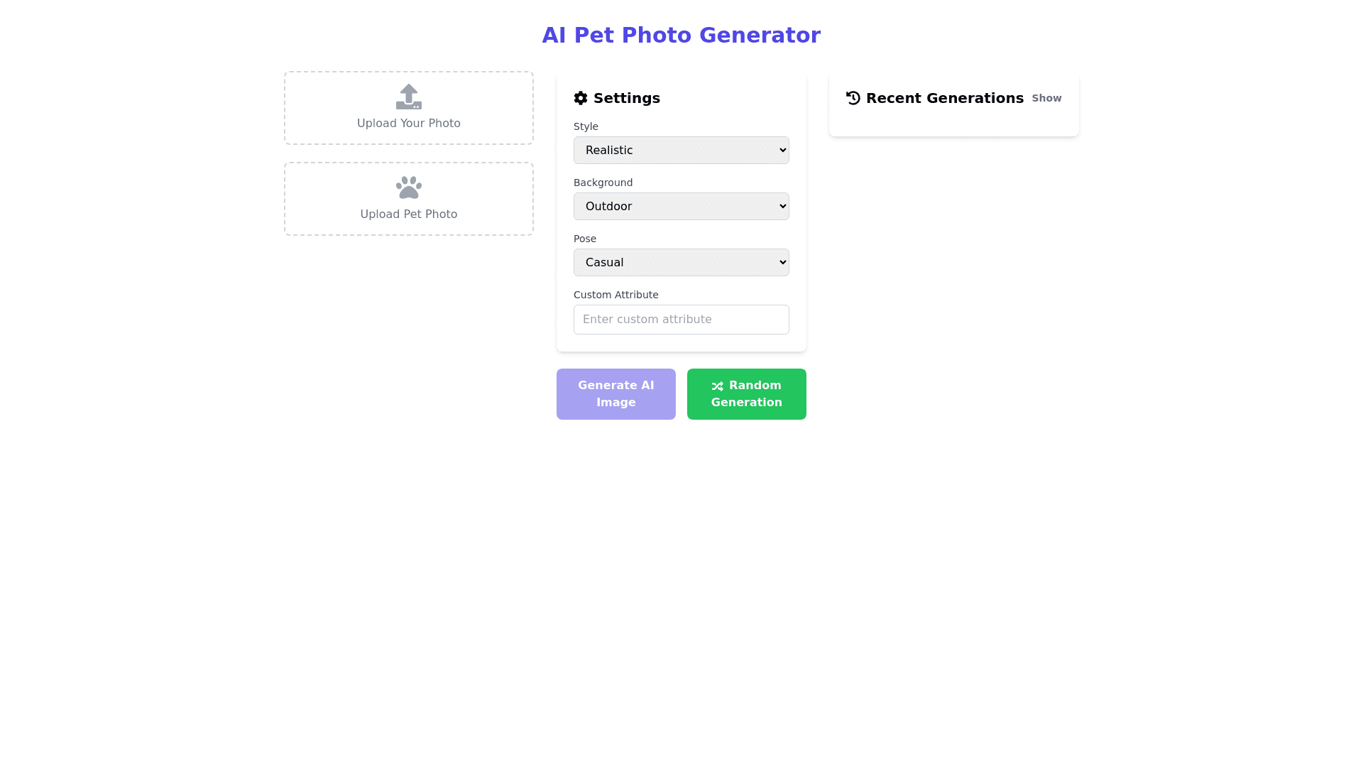Screen dimensions: 1363x767
Task: Focus the custom attribute text field
Action: (x=681, y=320)
